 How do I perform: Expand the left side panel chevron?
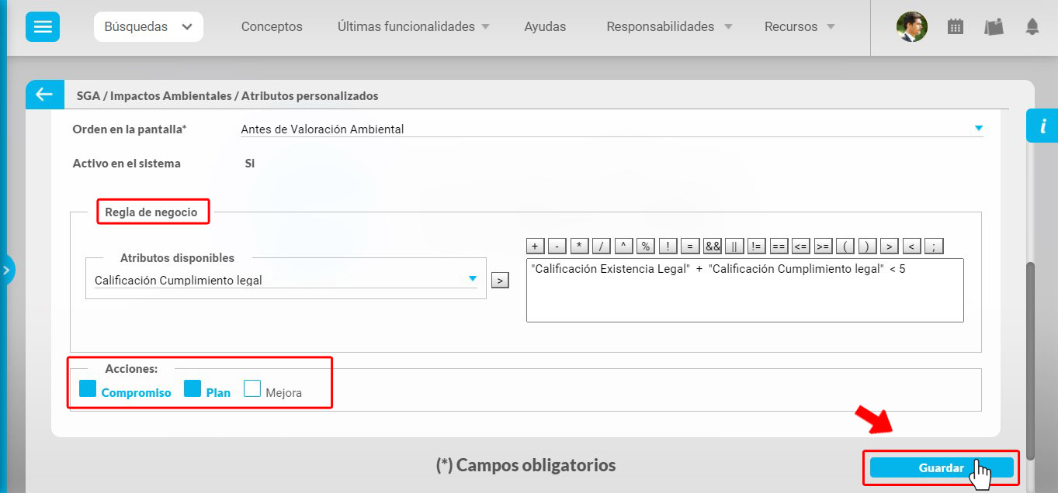[6, 271]
